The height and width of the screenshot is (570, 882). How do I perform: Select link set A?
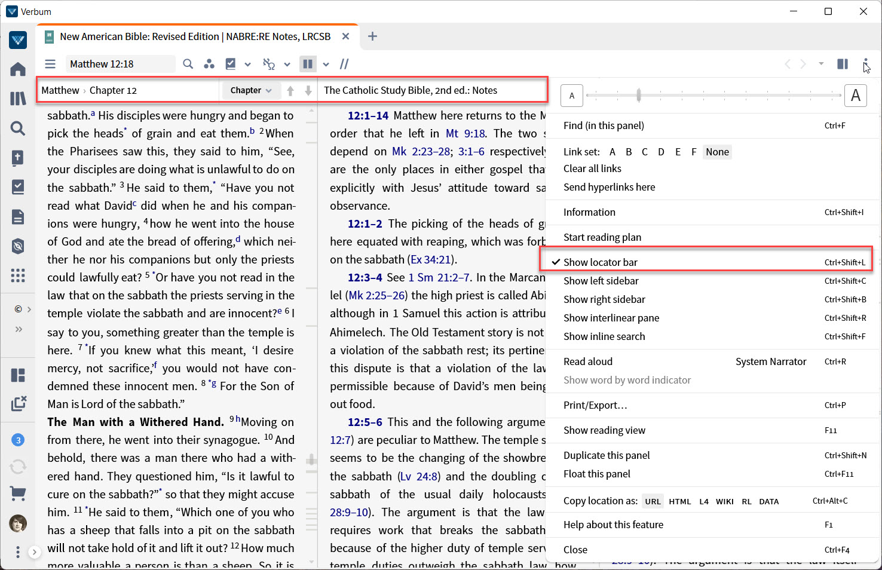click(x=612, y=152)
